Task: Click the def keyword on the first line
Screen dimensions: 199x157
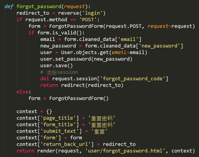Action: (x=9, y=6)
